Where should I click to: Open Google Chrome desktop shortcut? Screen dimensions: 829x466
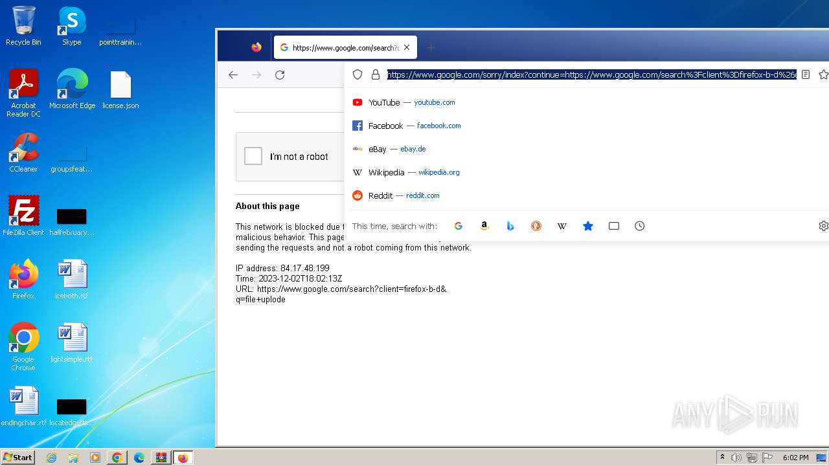[x=23, y=346]
